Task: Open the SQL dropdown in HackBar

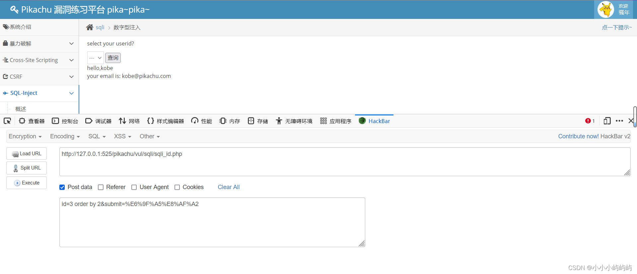Action: (x=97, y=136)
